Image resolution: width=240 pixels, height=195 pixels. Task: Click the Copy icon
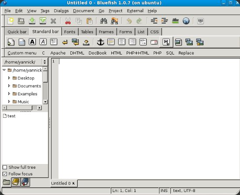pos(79,21)
